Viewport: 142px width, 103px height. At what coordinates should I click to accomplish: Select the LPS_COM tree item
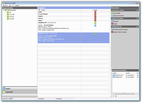12,14
